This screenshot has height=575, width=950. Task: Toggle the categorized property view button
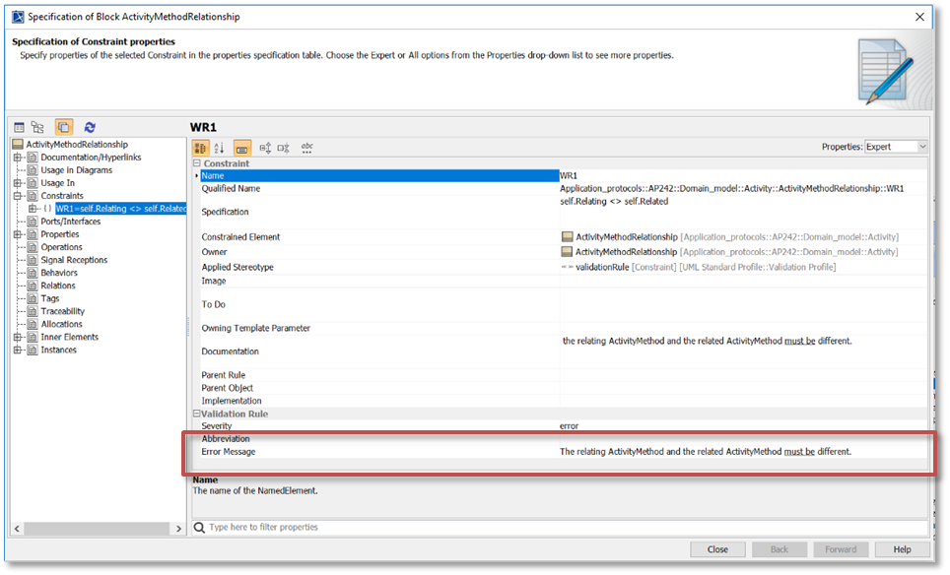[200, 148]
